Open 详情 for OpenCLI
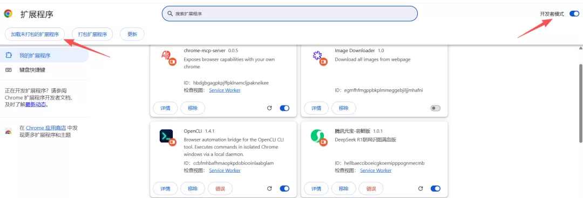The image size is (583, 198). (x=166, y=188)
